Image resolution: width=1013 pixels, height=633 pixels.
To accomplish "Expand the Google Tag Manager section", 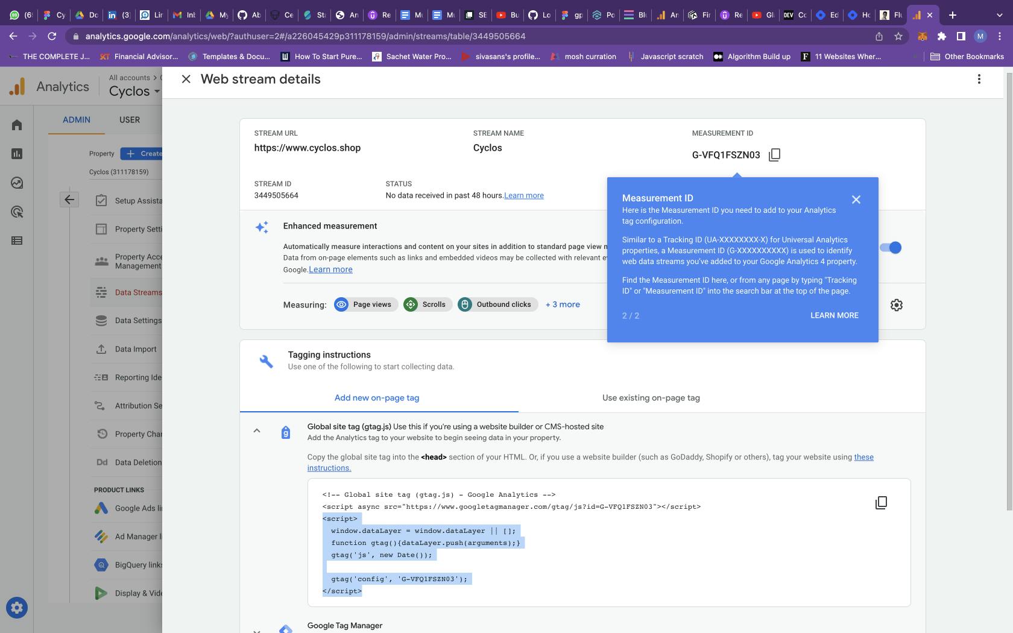I will click(257, 631).
